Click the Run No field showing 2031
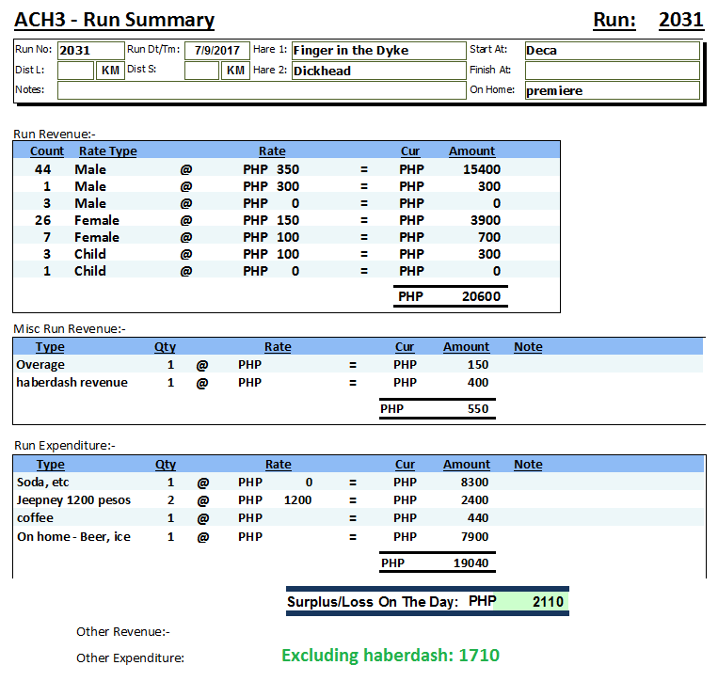 coord(89,51)
